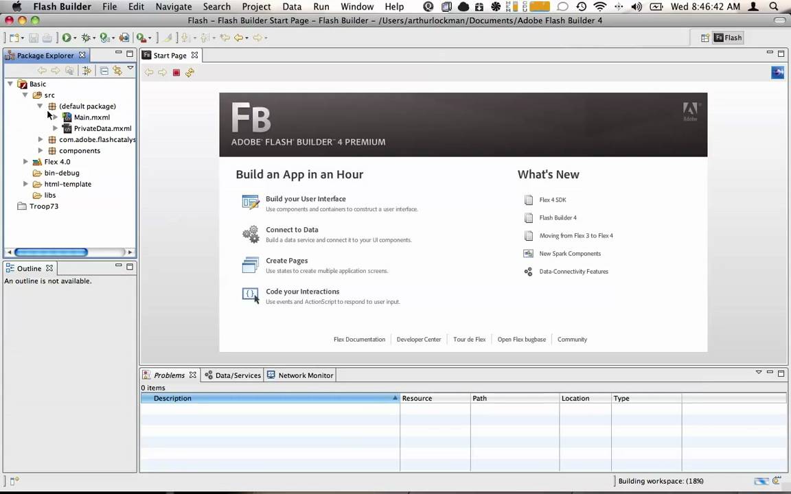The width and height of the screenshot is (791, 494).
Task: Click the External Tools run icon
Action: point(141,38)
